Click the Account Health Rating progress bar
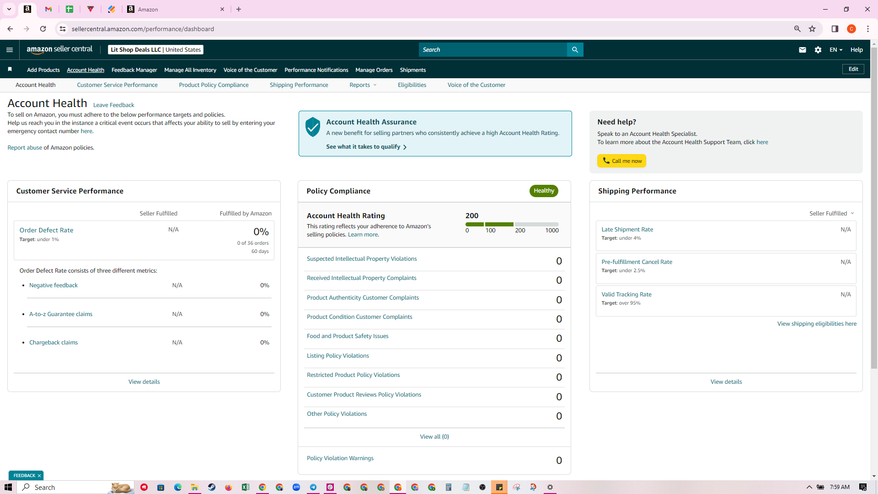Image resolution: width=878 pixels, height=494 pixels. (512, 224)
